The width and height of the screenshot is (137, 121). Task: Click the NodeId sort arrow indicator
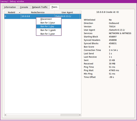pyautogui.click(x=20, y=12)
